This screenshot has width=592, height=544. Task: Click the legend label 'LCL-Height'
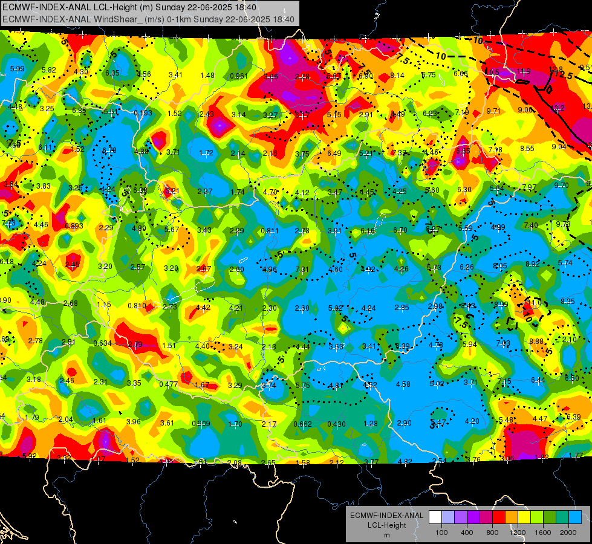click(x=386, y=525)
